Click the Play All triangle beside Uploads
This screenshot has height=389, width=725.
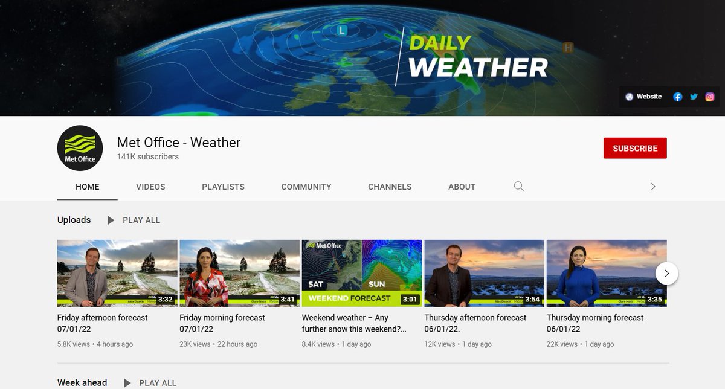[x=111, y=220]
